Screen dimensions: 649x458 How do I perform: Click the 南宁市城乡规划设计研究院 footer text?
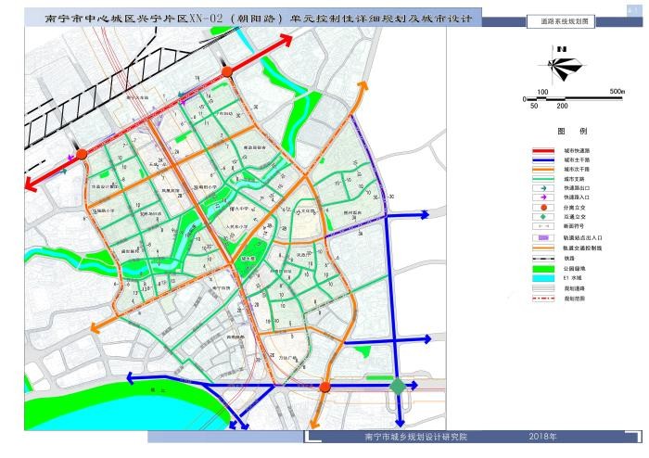415,437
